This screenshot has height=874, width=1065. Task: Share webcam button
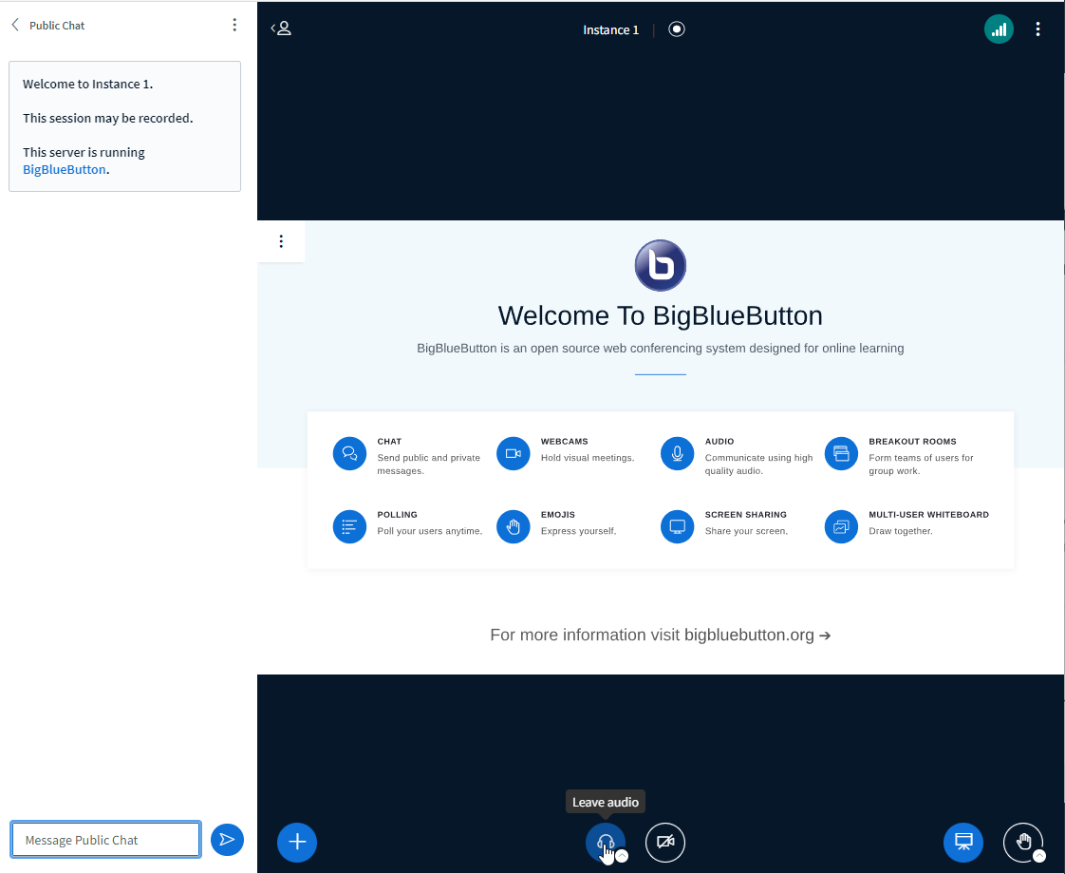(x=665, y=842)
